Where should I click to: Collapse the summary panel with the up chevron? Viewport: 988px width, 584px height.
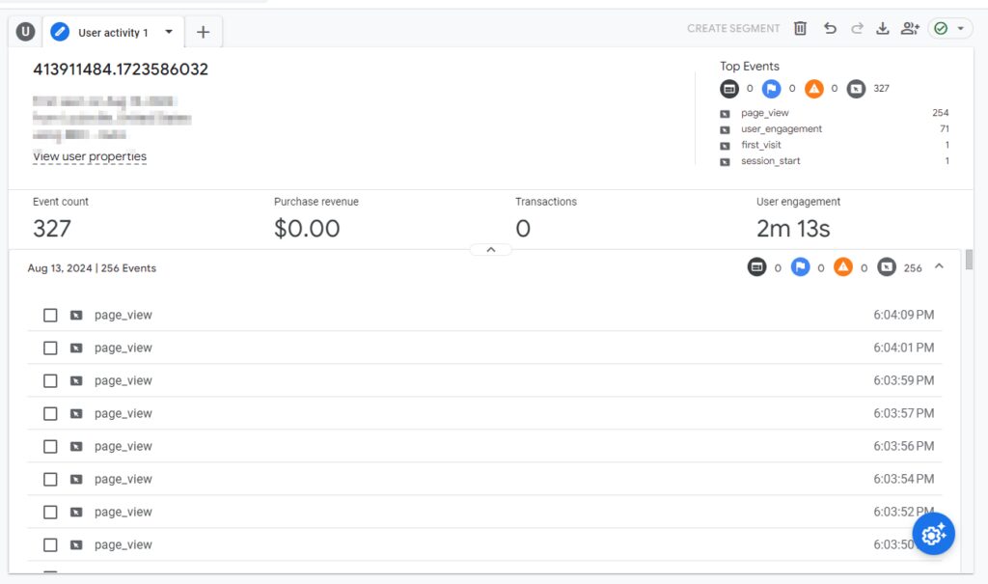click(491, 250)
